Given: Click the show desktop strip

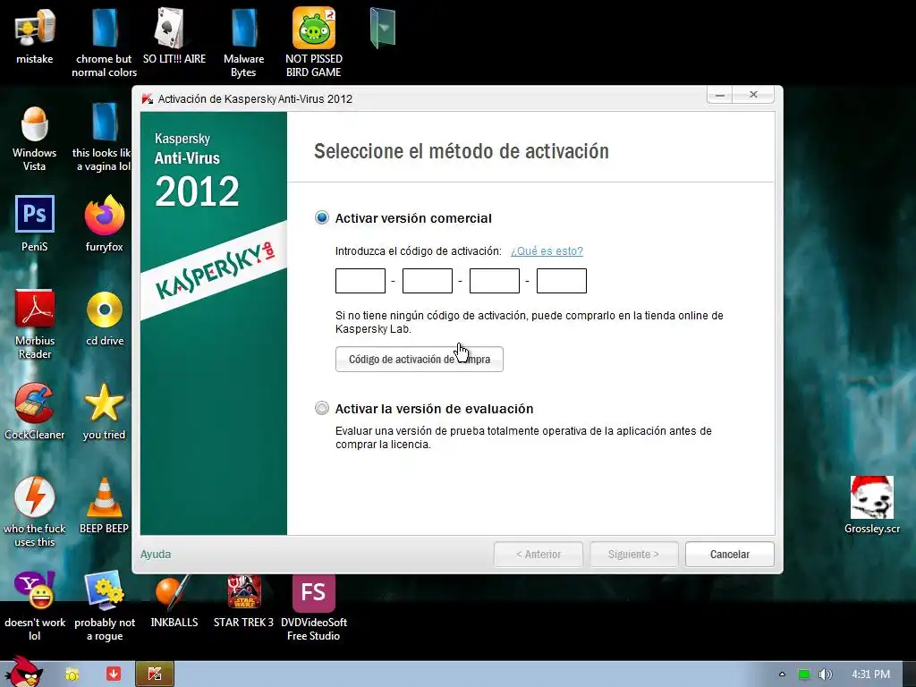Looking at the screenshot, I should pyautogui.click(x=909, y=674).
